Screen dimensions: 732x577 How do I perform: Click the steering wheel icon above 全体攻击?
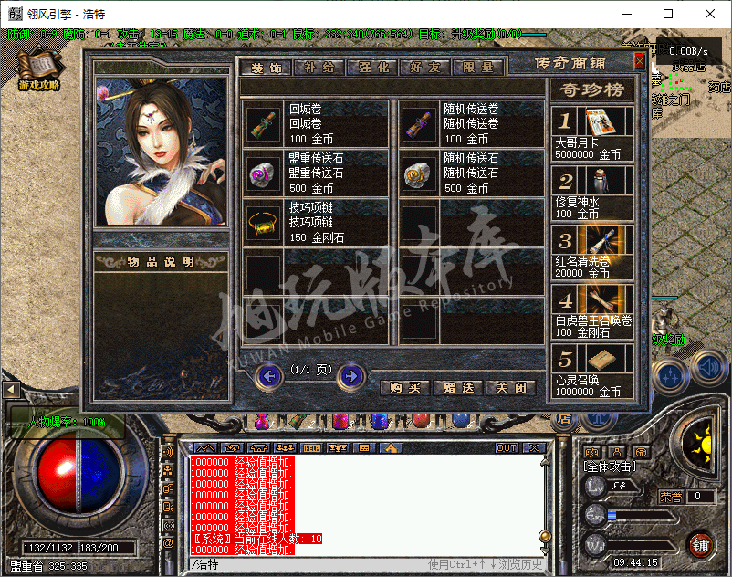(x=642, y=452)
